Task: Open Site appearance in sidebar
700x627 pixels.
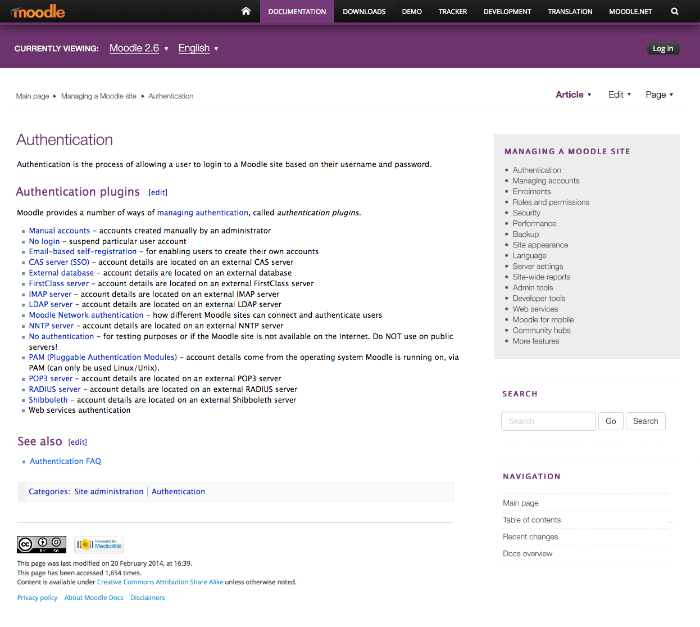Action: tap(540, 245)
